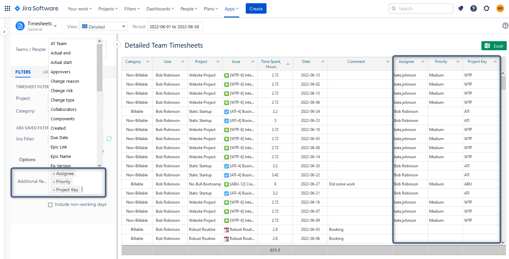
Task: Open the Your work dropdown
Action: click(x=80, y=9)
